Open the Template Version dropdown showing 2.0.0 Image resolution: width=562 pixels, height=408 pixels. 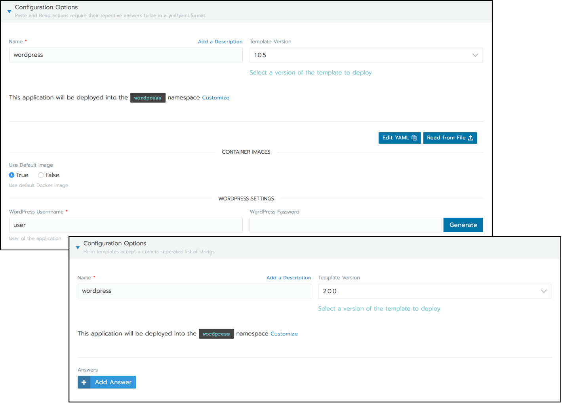(434, 291)
